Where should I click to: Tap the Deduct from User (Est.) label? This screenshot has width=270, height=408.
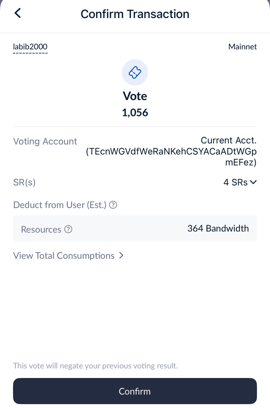(x=60, y=205)
